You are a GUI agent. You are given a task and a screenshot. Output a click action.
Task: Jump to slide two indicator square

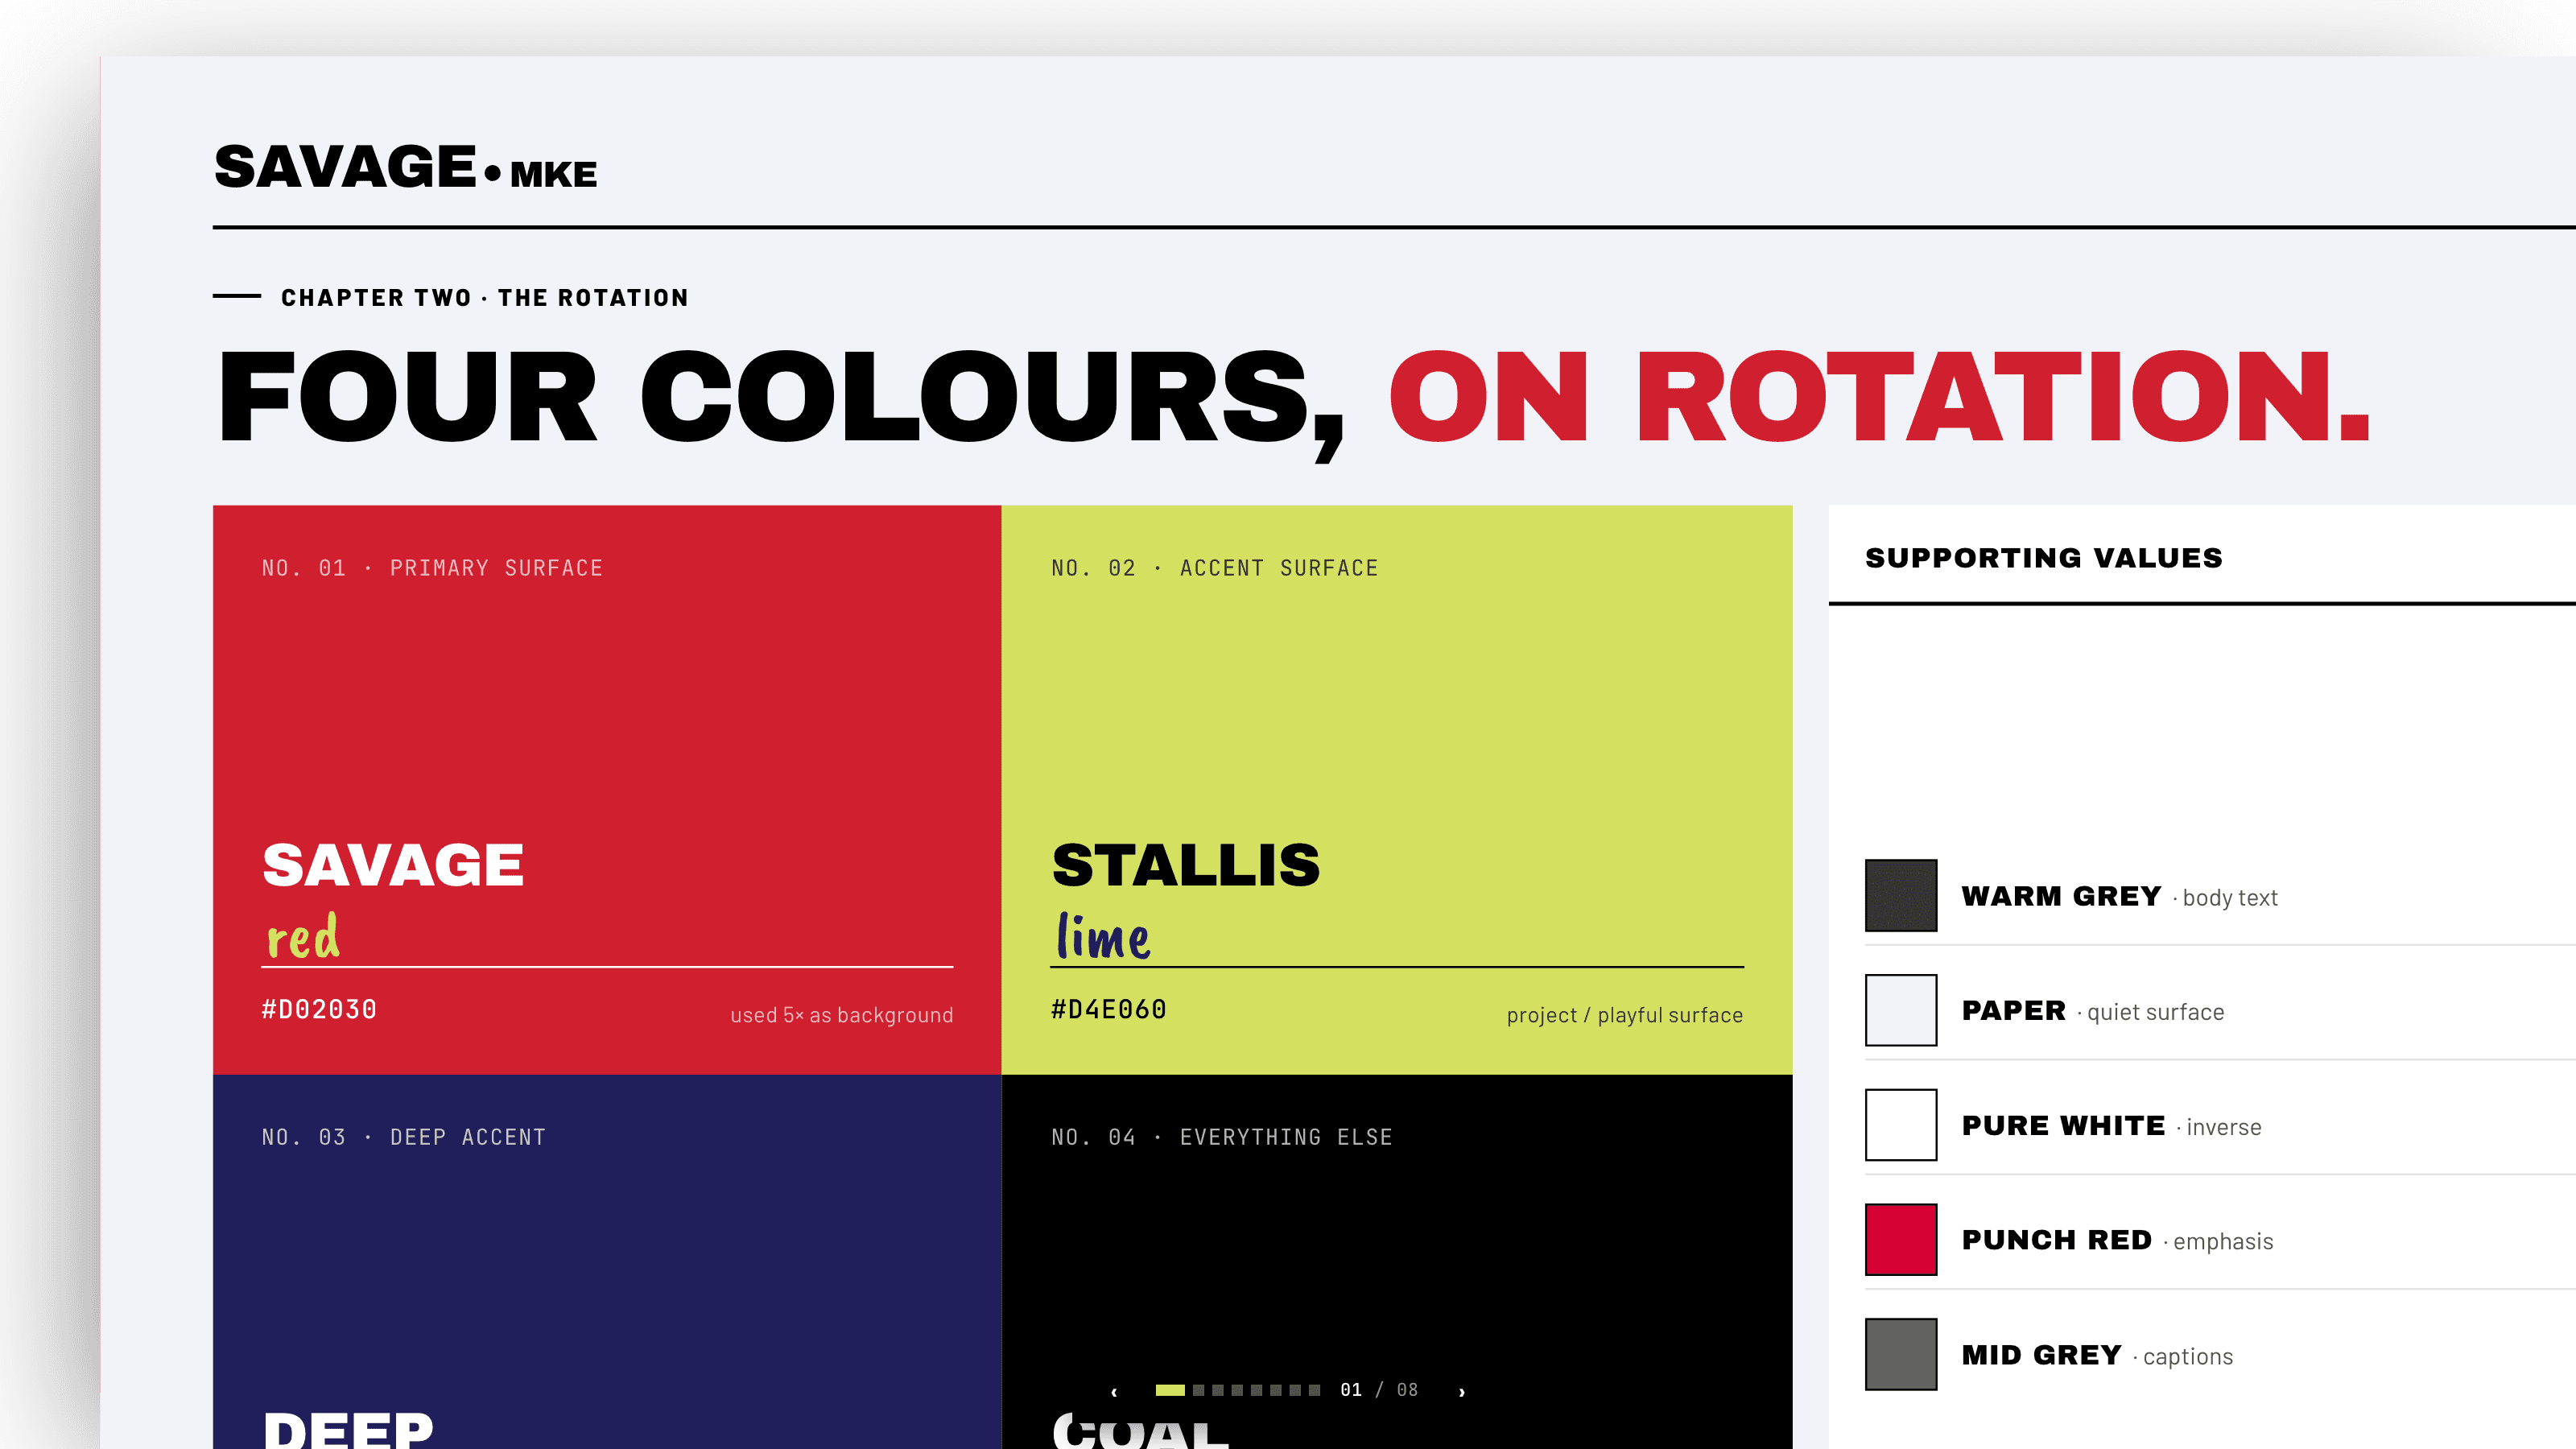pos(1198,1390)
